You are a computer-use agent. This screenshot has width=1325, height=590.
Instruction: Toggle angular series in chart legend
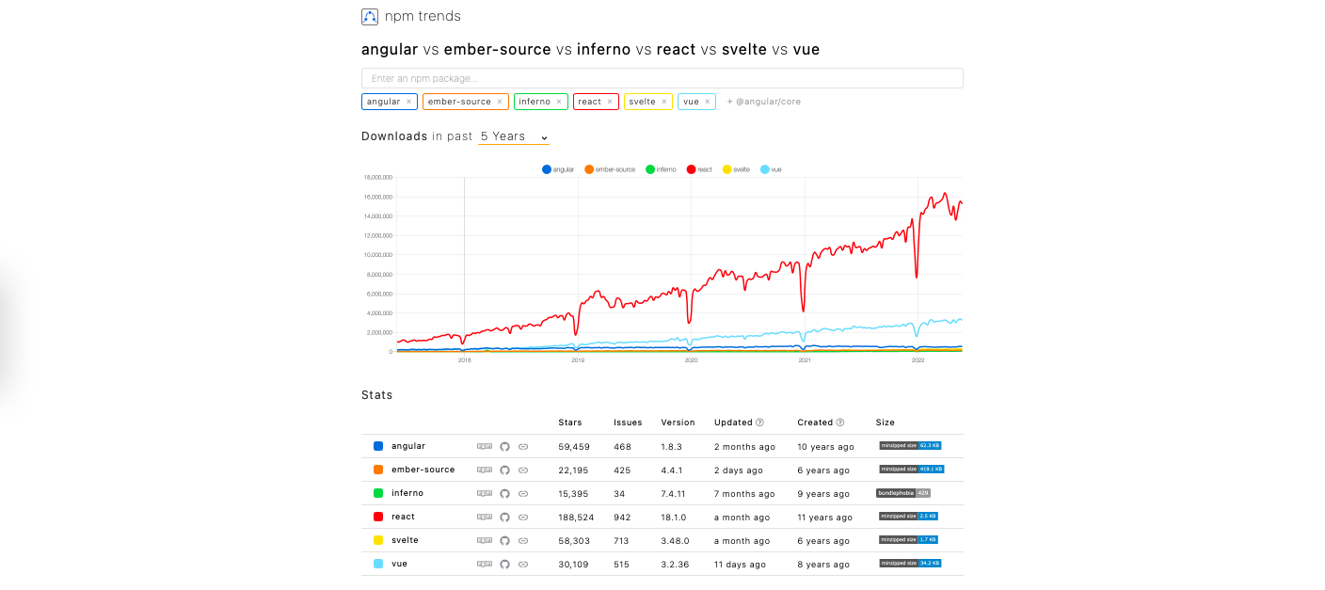[558, 169]
